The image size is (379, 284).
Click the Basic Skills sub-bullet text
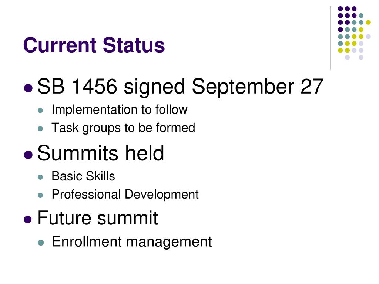tap(83, 176)
